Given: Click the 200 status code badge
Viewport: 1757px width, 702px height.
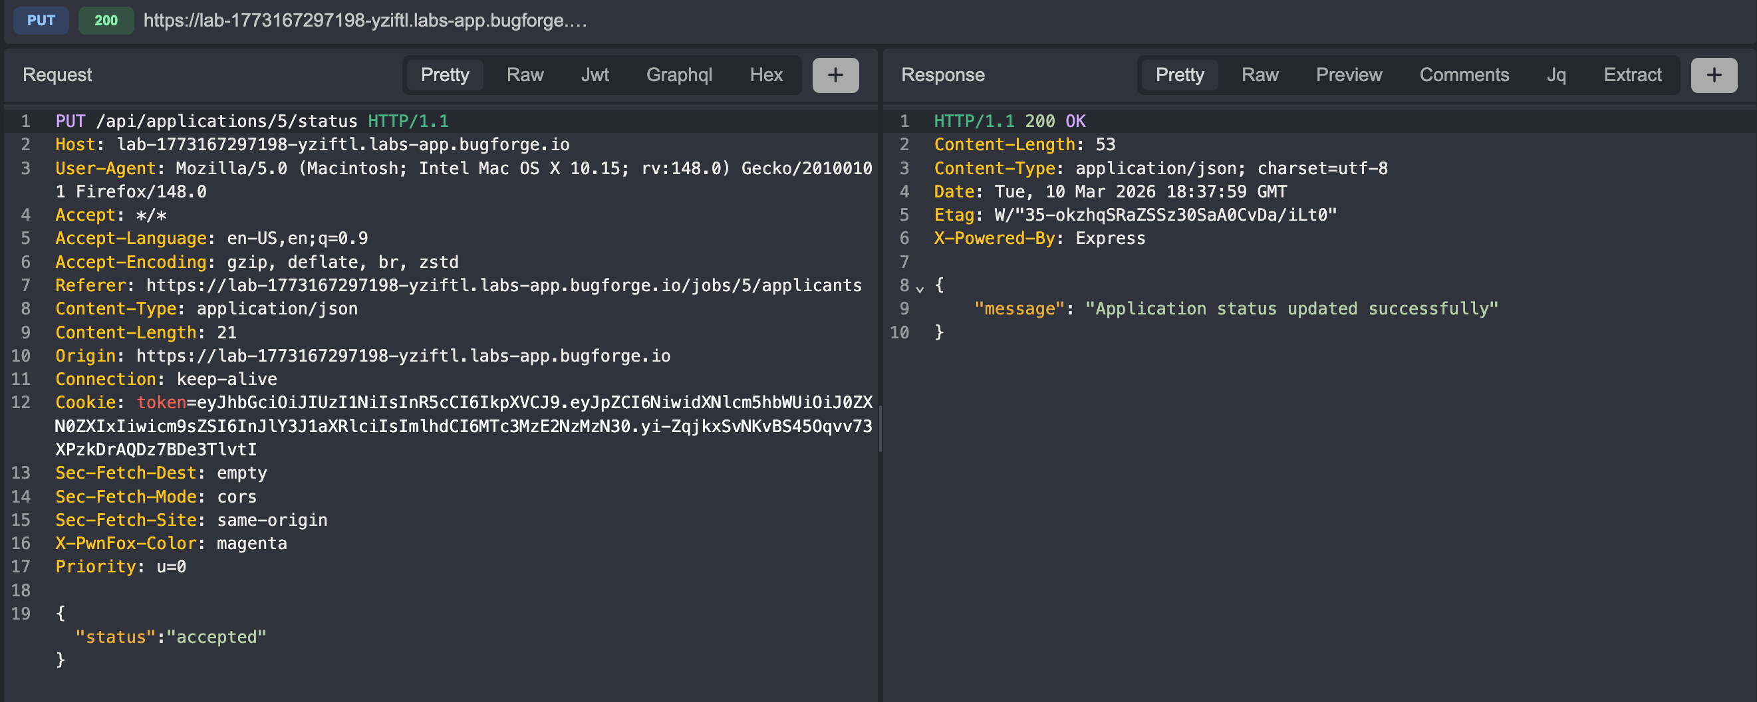Looking at the screenshot, I should click(x=106, y=21).
